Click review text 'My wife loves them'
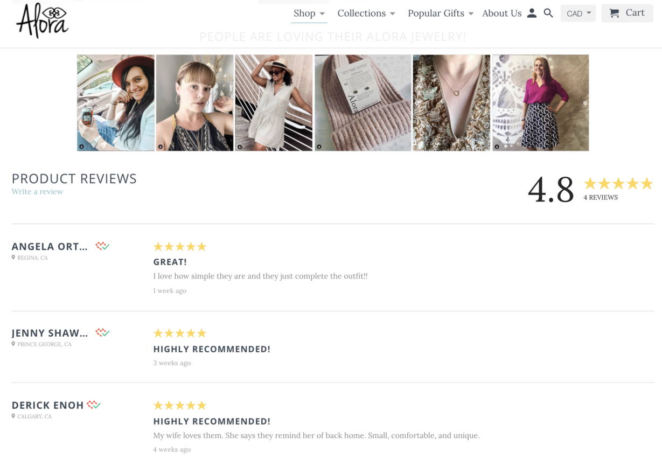Image resolution: width=662 pixels, height=466 pixels. pyautogui.click(x=316, y=435)
